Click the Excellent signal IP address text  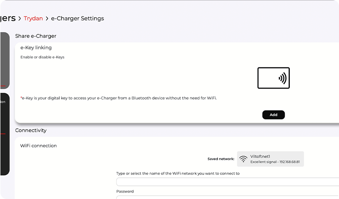point(278,162)
